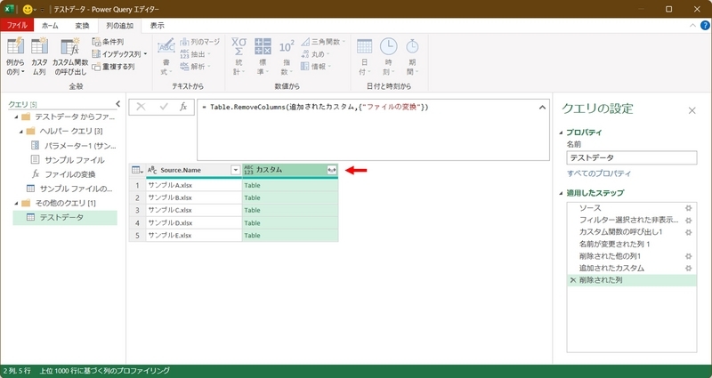This screenshot has height=378, width=712.
Task: Open the Information (情報) option
Action: coord(316,66)
